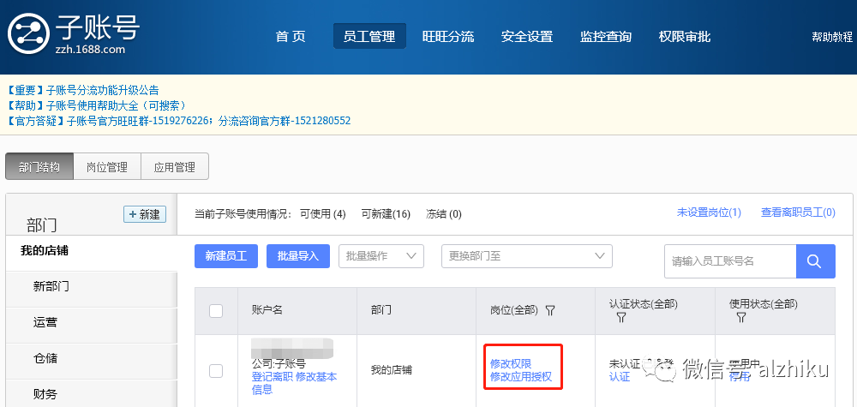Open 帮助教程 in the top right

[x=832, y=37]
